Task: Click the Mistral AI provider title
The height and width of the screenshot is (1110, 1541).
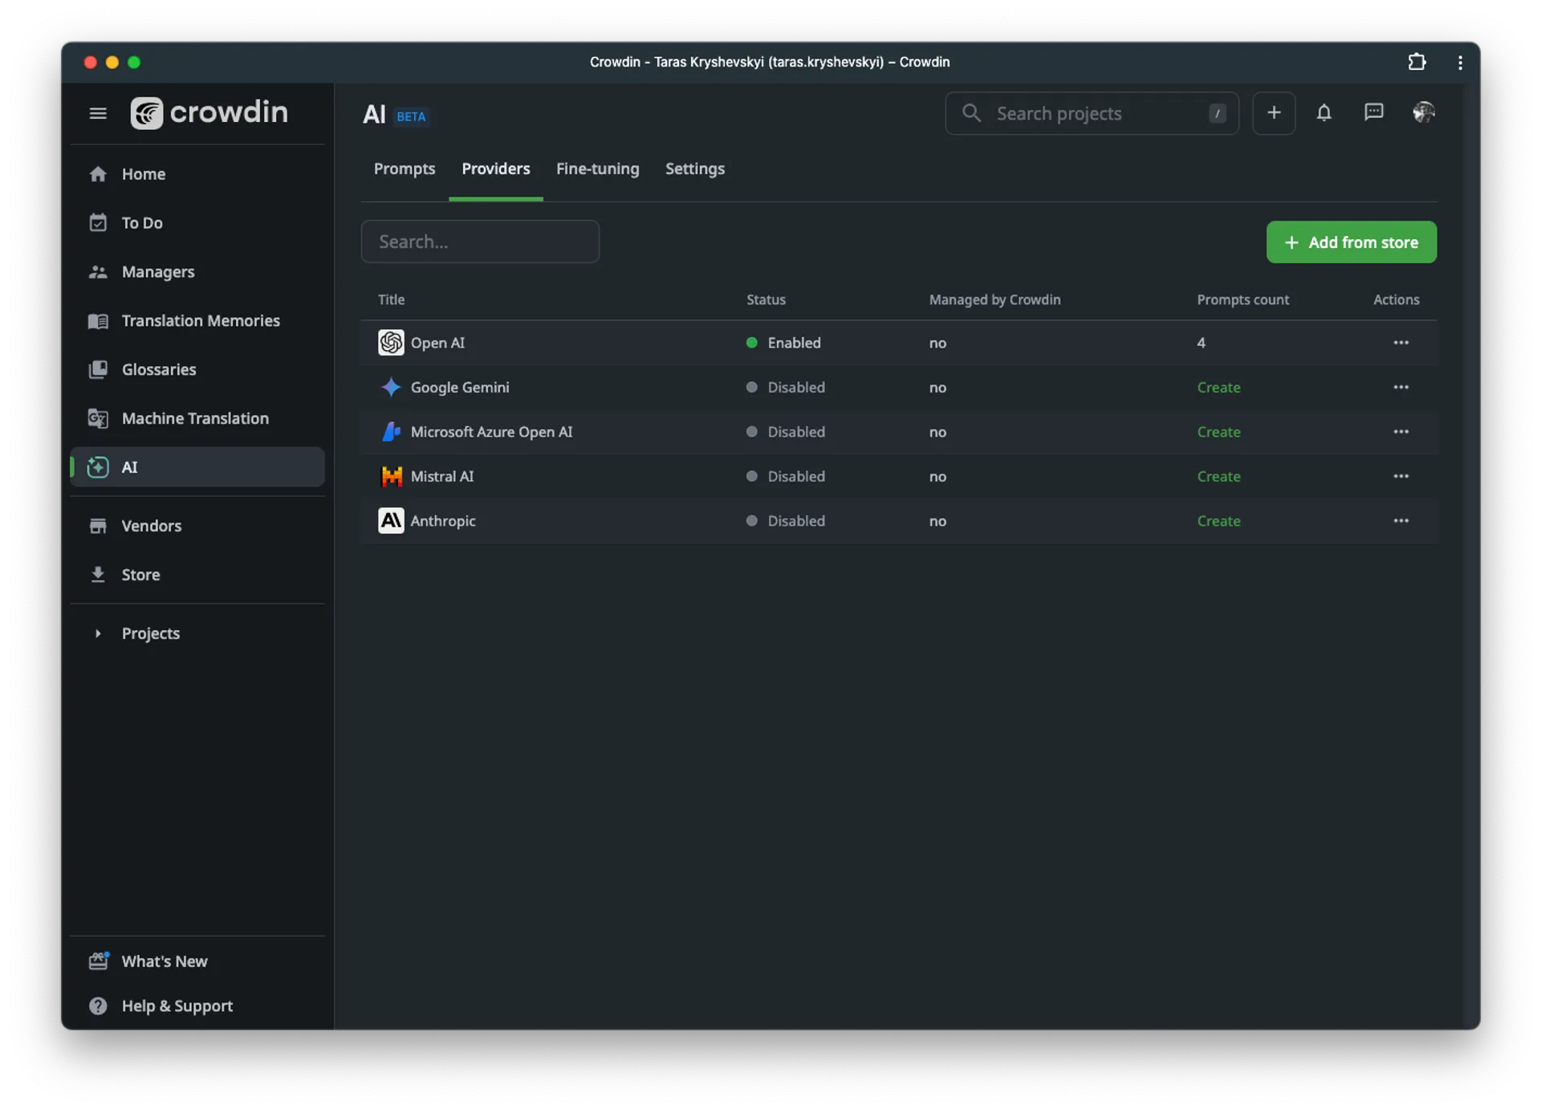Action: coord(442,477)
